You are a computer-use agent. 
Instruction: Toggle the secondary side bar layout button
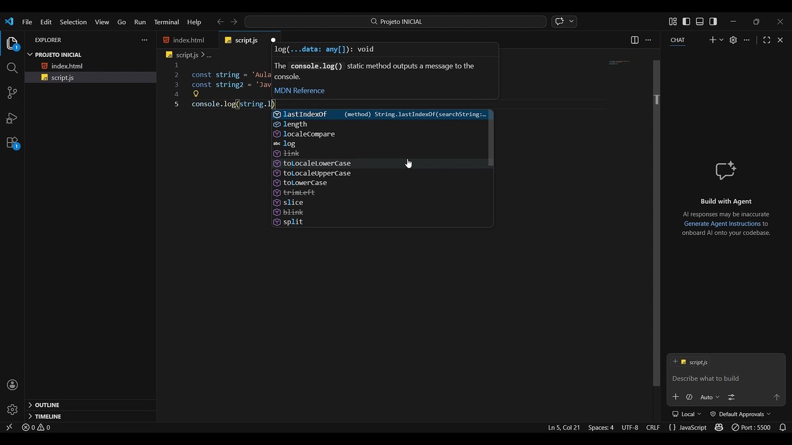(713, 22)
